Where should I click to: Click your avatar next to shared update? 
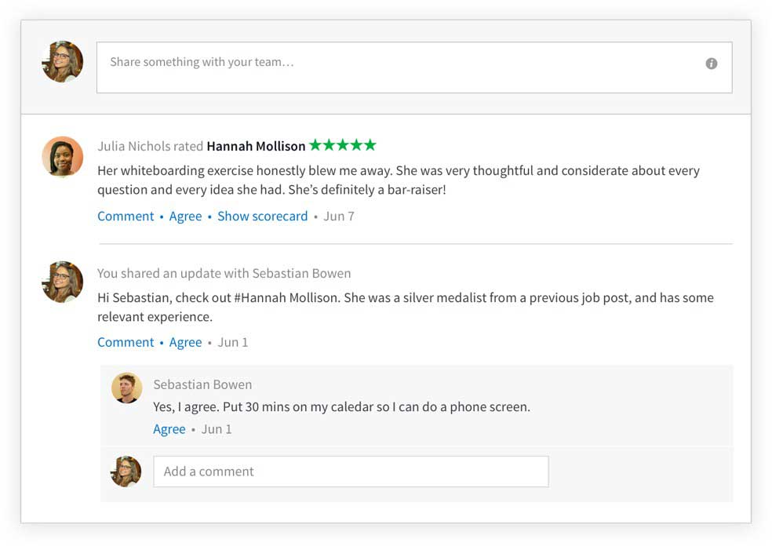point(63,282)
